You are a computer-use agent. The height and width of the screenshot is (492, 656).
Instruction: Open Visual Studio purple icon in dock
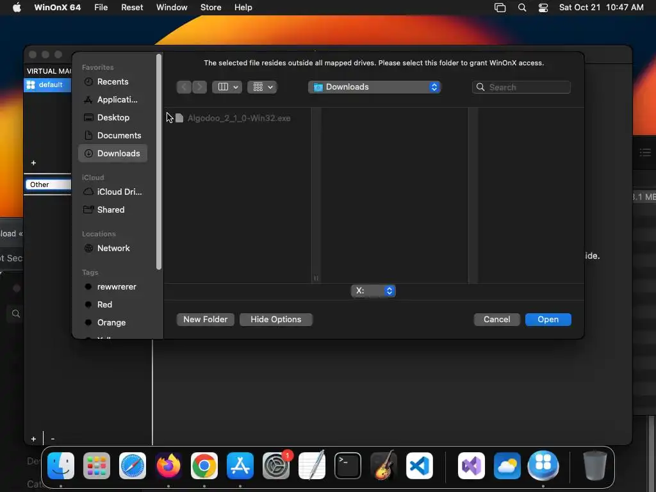pyautogui.click(x=471, y=466)
